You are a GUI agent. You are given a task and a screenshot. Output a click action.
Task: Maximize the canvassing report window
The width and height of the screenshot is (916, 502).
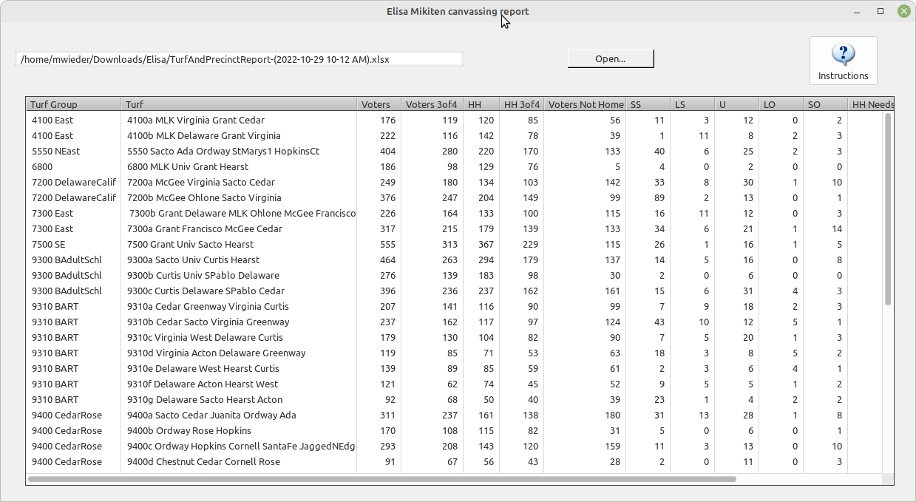pyautogui.click(x=881, y=11)
